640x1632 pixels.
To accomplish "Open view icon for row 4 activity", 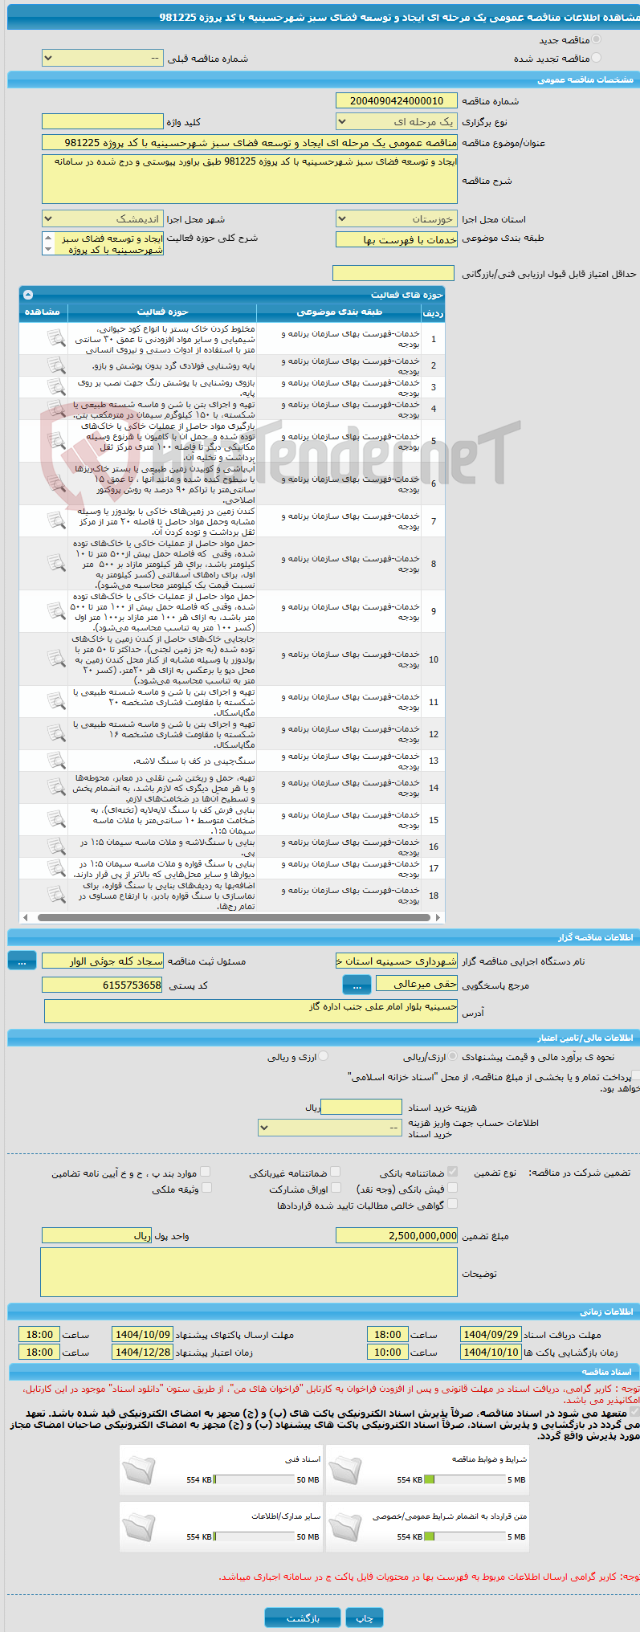I will coord(55,409).
